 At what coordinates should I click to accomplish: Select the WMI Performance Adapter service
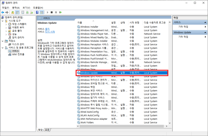[x=122, y=119]
